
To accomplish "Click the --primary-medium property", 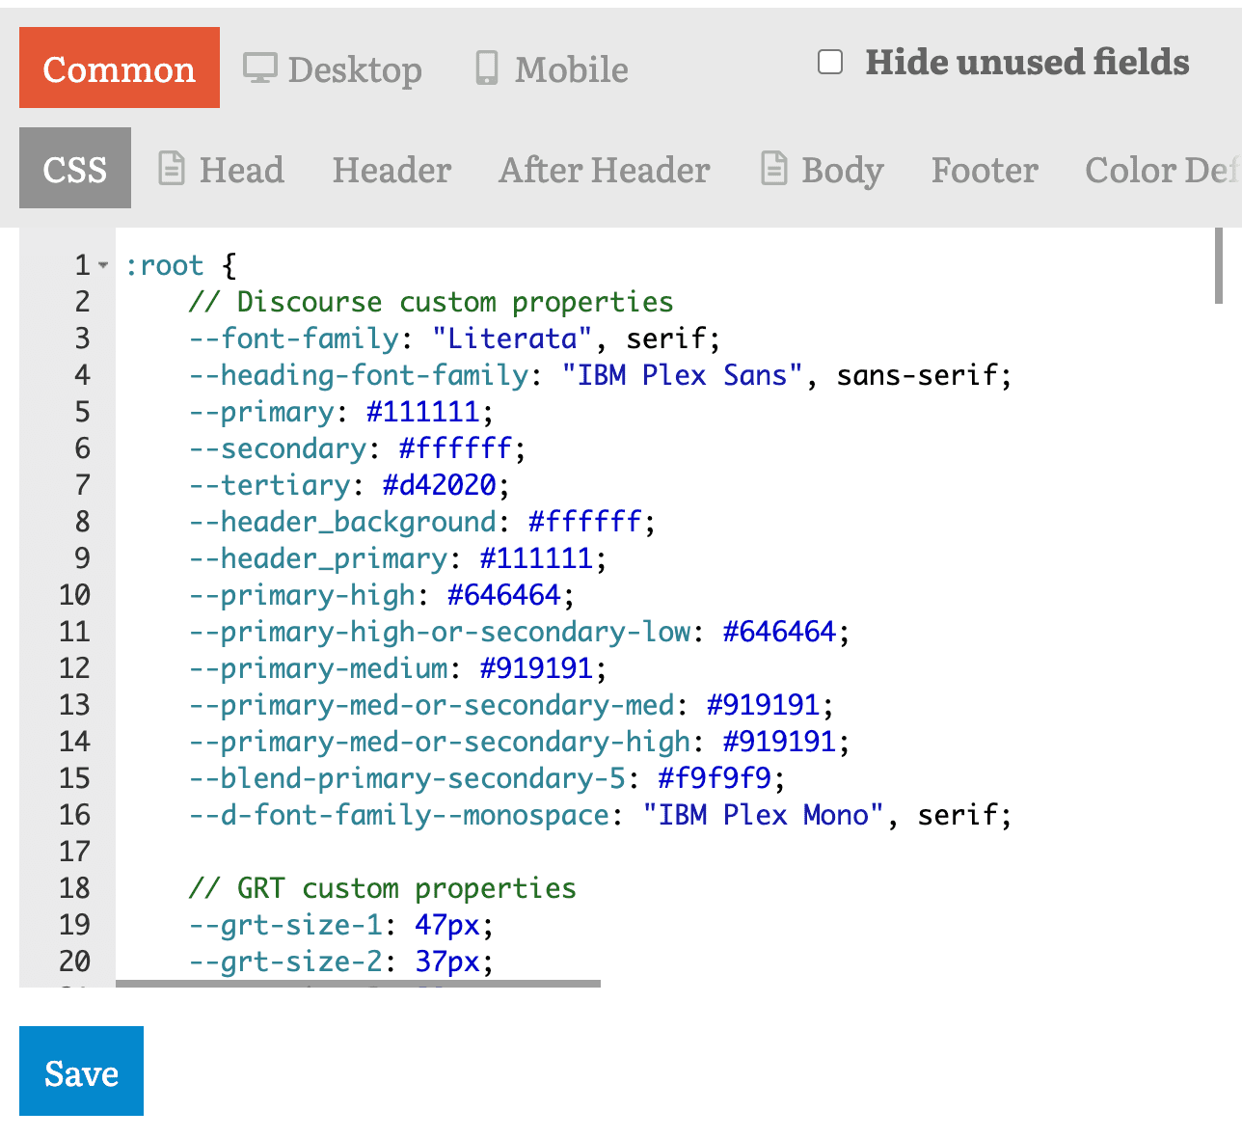I will 318,668.
